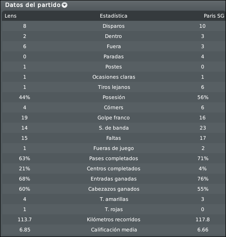
Task: Select the Pases completados row
Action: pos(114,158)
